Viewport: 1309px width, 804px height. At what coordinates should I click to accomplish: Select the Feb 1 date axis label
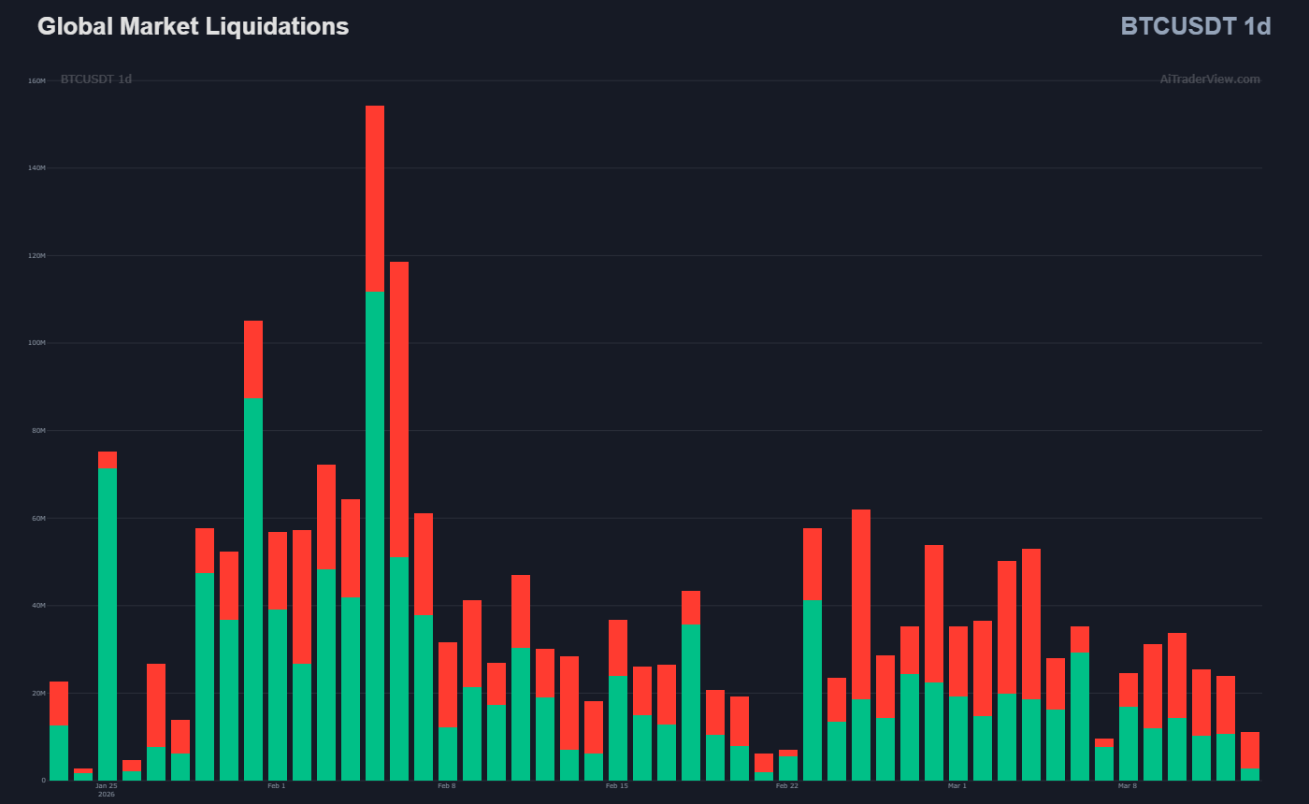[x=277, y=786]
